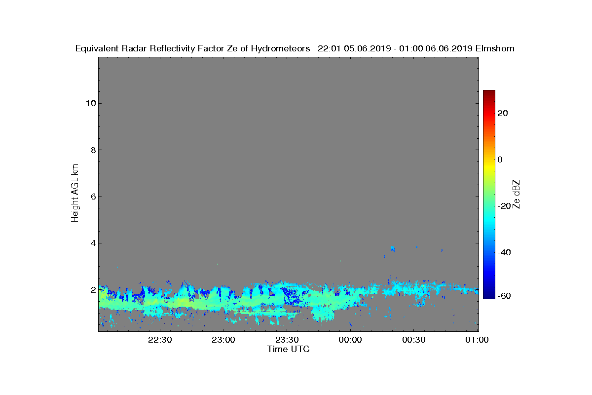Screen dimensions: 592x395
Task: Click the colorbar label -60
Action: click(505, 296)
